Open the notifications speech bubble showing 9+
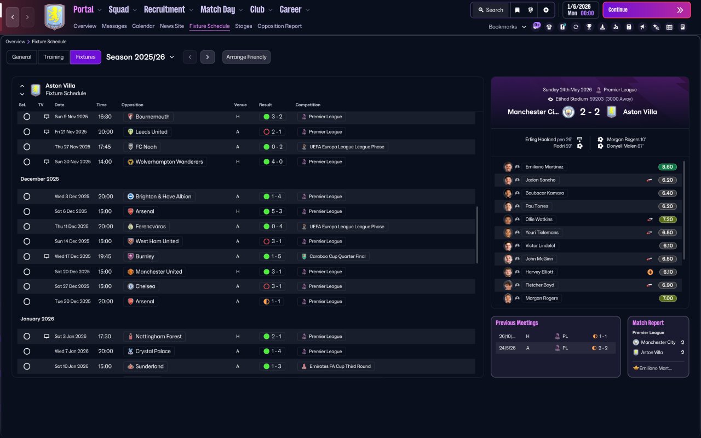The height and width of the screenshot is (438, 701). click(x=537, y=25)
